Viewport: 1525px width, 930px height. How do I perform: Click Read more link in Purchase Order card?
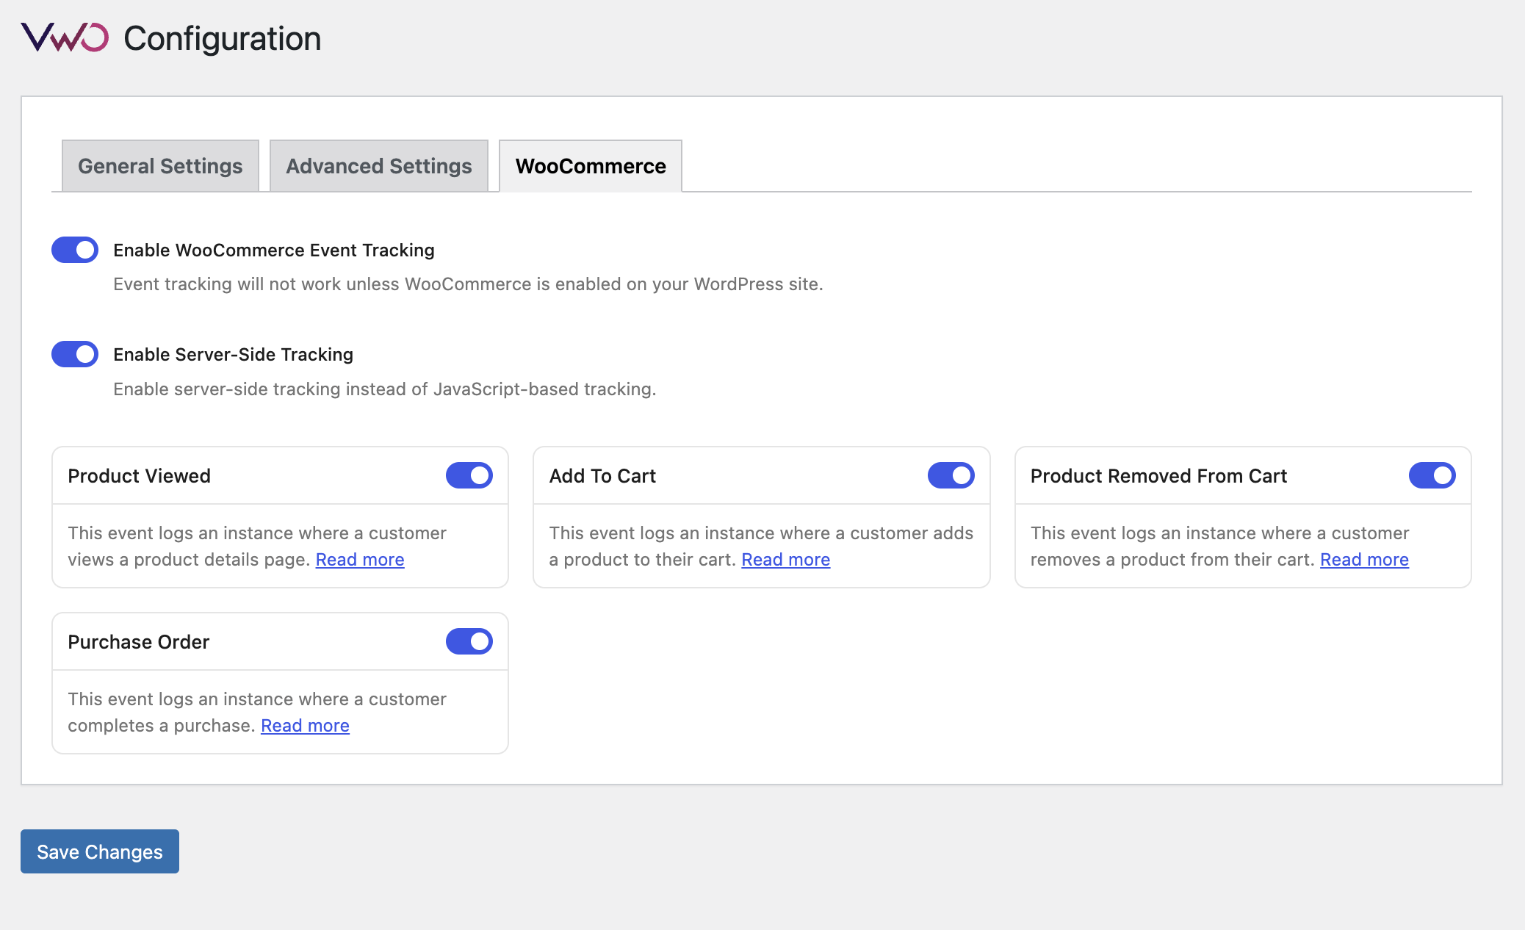click(305, 726)
